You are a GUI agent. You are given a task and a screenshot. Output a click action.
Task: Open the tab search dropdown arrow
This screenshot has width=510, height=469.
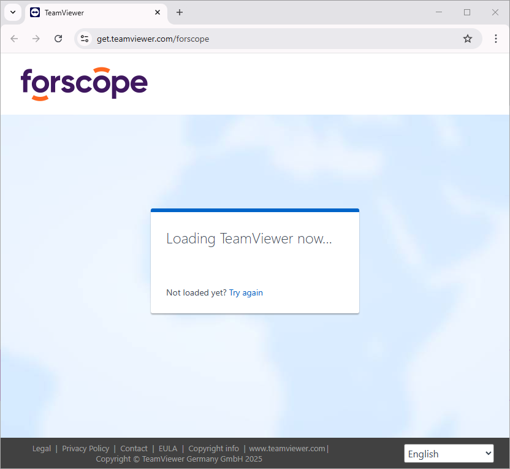(13, 12)
